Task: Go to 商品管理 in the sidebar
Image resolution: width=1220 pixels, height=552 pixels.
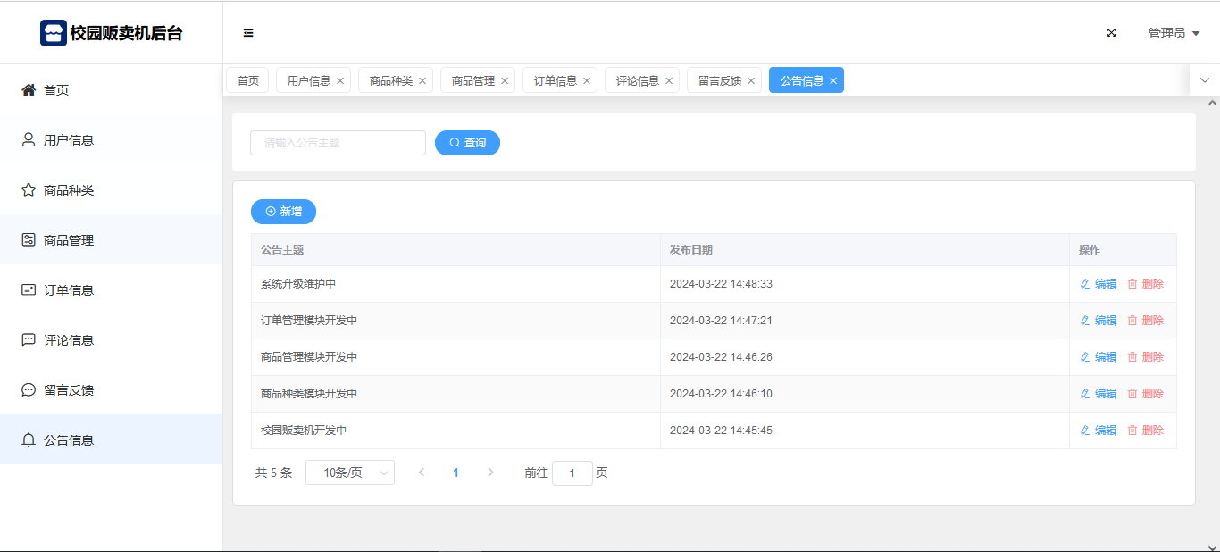Action: pyautogui.click(x=68, y=240)
